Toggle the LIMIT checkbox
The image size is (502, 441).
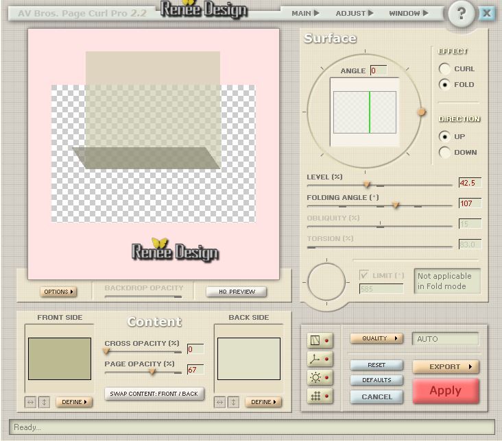click(363, 275)
